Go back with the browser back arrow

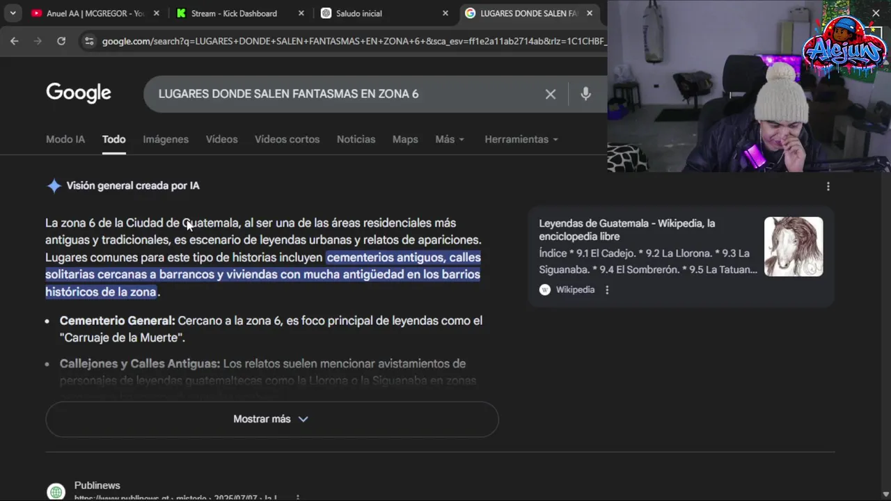(15, 41)
